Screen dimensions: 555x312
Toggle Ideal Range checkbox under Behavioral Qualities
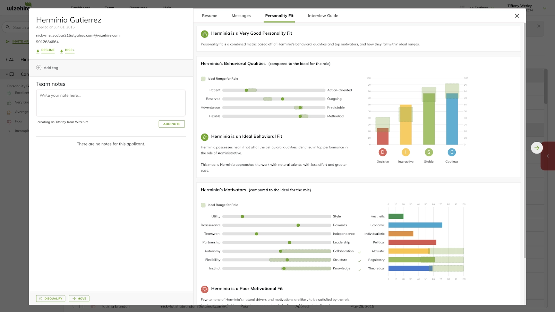[x=203, y=79]
